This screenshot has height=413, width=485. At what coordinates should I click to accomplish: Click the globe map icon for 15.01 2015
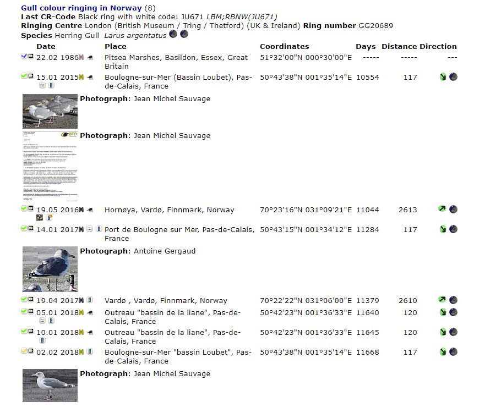click(453, 77)
